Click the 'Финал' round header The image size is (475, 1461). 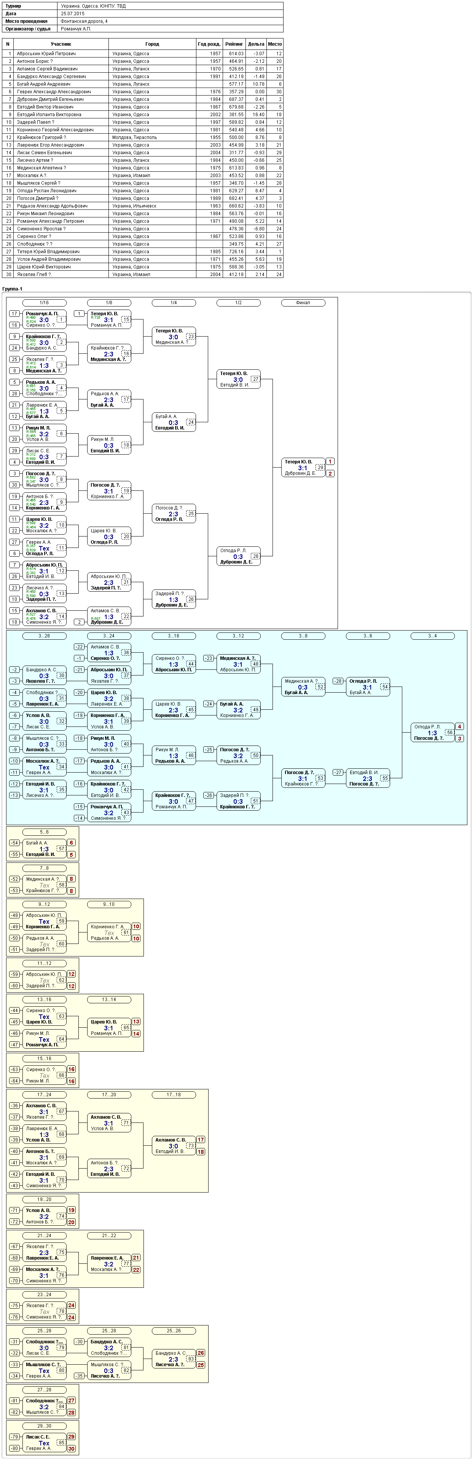pyautogui.click(x=303, y=303)
